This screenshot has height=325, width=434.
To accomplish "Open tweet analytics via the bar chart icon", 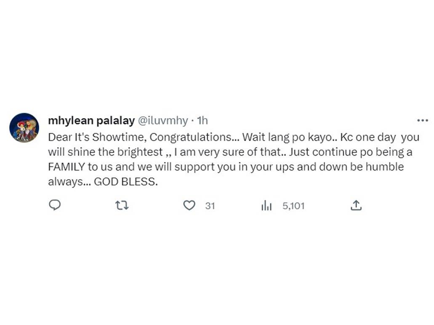I will [266, 206].
